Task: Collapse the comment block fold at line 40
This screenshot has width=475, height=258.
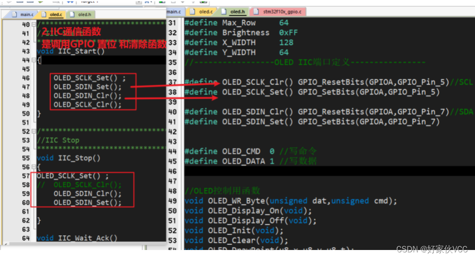Action: 33,24
